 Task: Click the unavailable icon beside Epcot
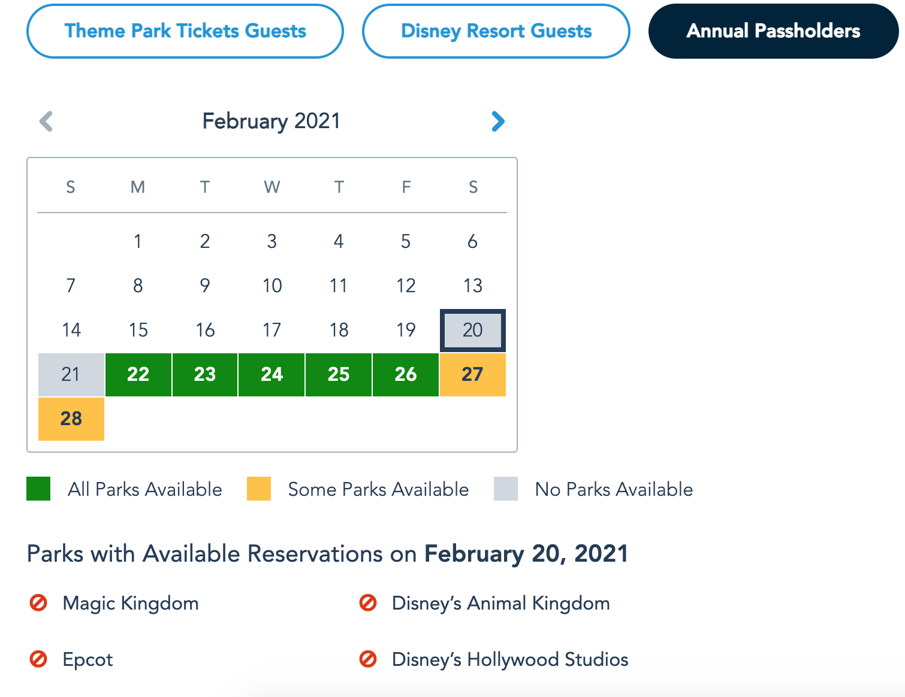pos(38,659)
